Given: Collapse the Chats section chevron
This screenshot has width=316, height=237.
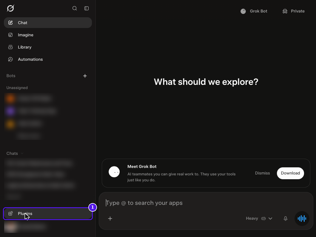Looking at the screenshot, I should click(22, 153).
